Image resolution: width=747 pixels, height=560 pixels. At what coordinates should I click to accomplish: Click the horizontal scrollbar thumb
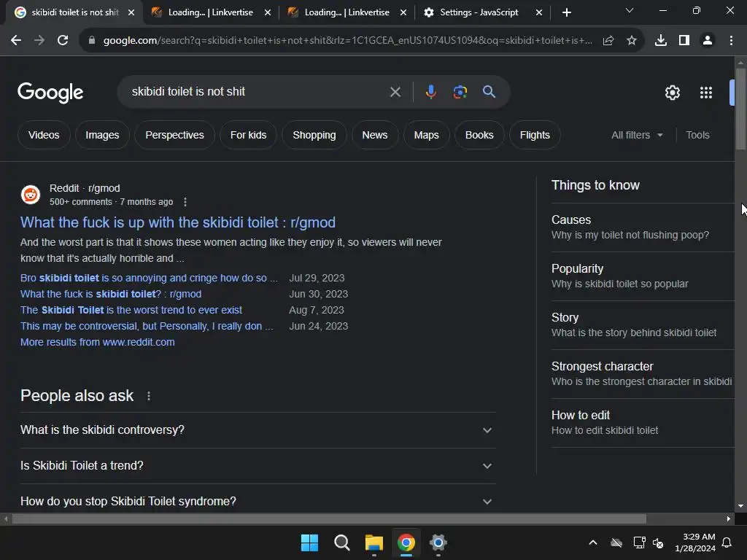point(329,518)
